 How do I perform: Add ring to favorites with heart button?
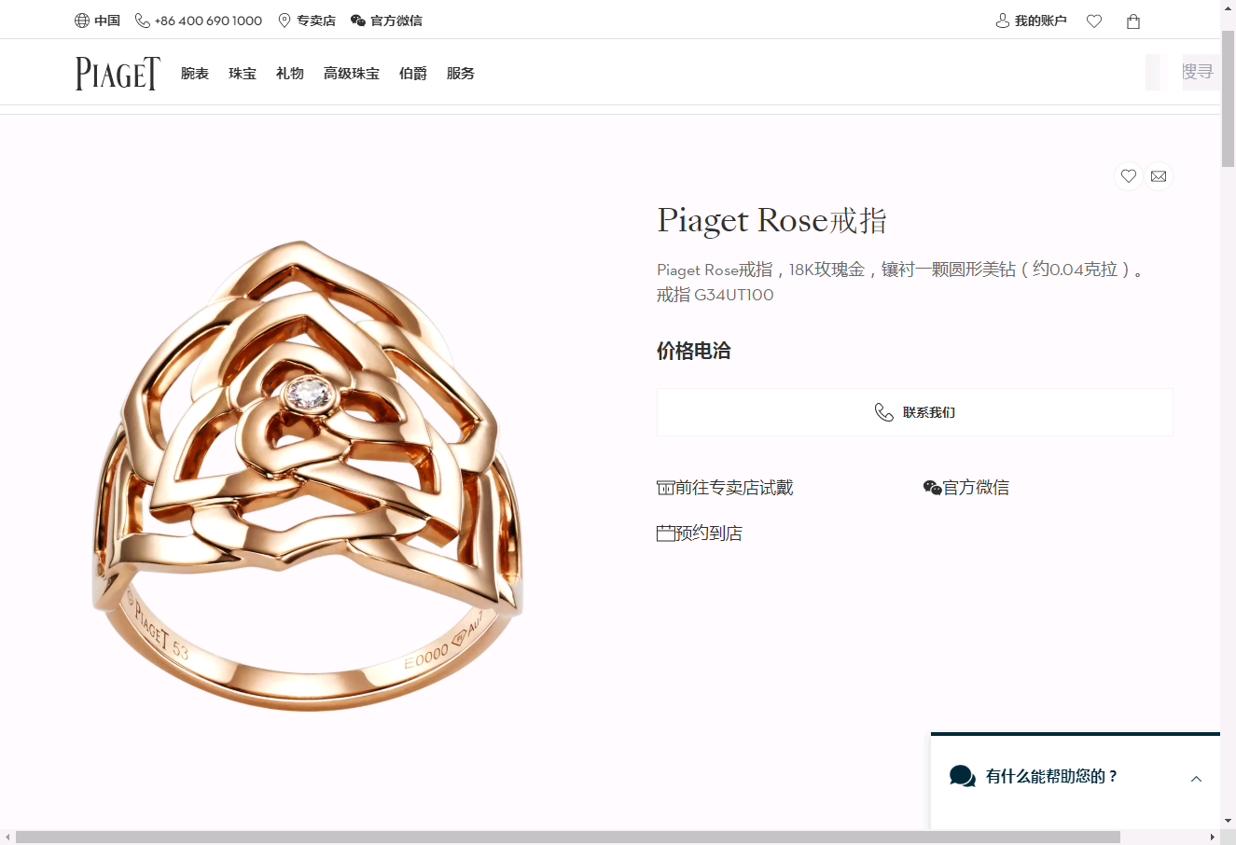pyautogui.click(x=1129, y=176)
